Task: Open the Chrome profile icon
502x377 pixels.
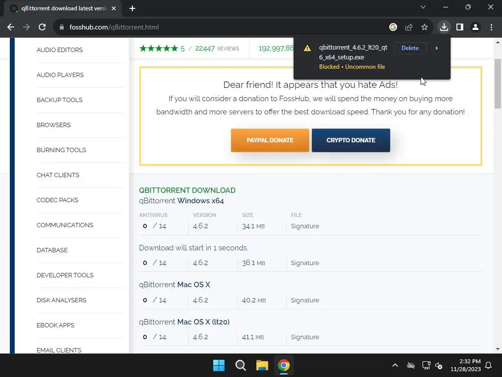Action: point(476,27)
